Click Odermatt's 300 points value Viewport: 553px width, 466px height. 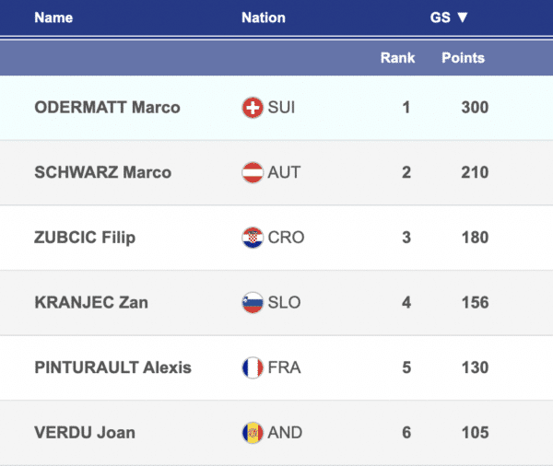[x=474, y=108]
